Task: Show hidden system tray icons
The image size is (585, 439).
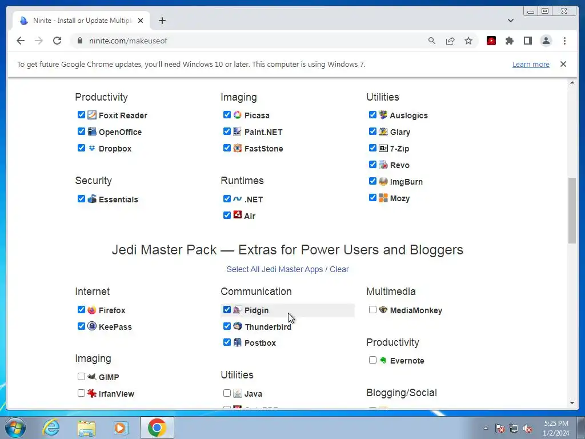Action: [486, 428]
